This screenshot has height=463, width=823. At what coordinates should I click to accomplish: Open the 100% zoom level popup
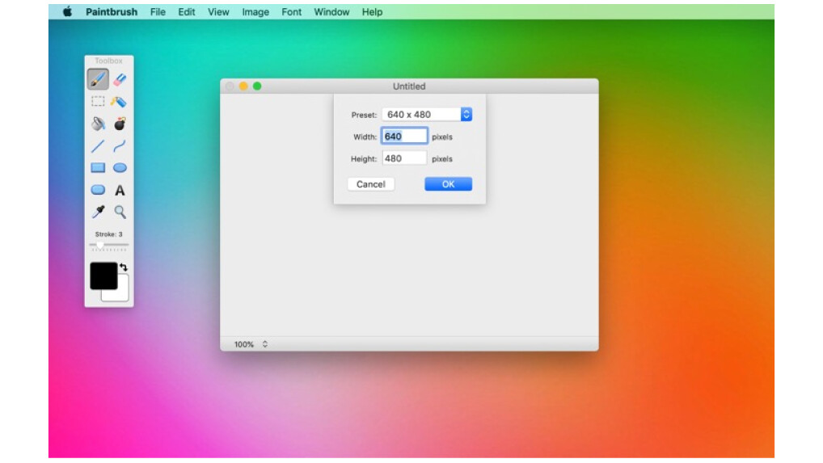coord(251,344)
